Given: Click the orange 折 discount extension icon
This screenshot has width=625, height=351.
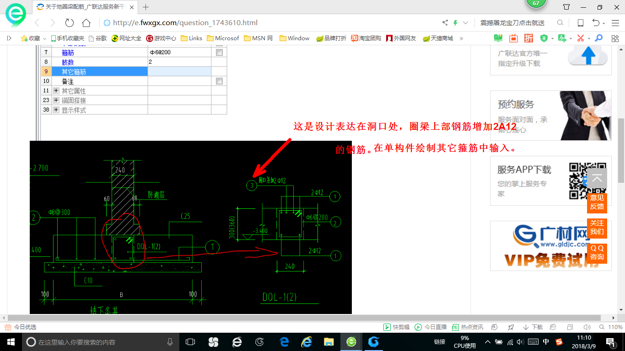Looking at the screenshot, I should pos(528,38).
